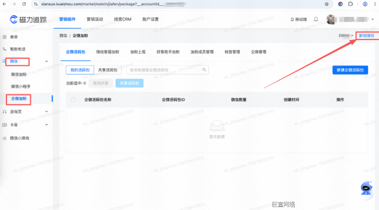Click the 智能电话 phone icon
The height and width of the screenshot is (210, 379).
click(5, 49)
